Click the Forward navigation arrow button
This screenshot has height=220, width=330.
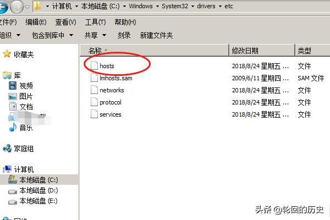17,7
